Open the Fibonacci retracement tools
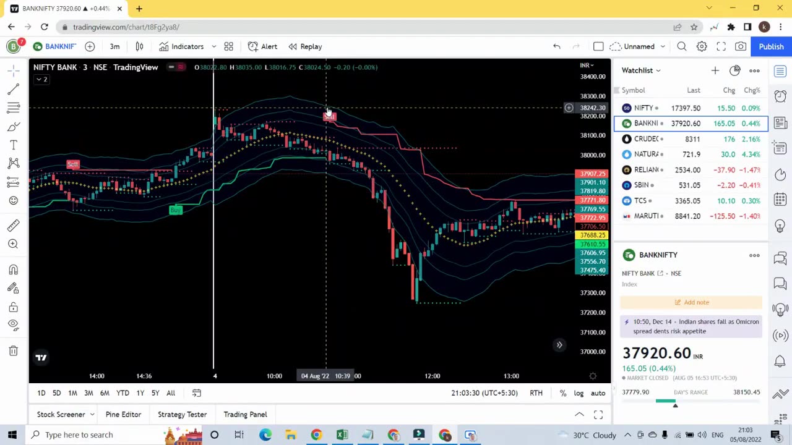The image size is (792, 445). [x=13, y=108]
